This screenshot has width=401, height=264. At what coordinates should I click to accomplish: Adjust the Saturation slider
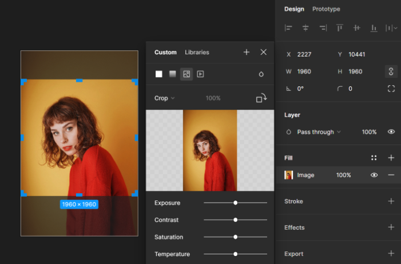[235, 237]
